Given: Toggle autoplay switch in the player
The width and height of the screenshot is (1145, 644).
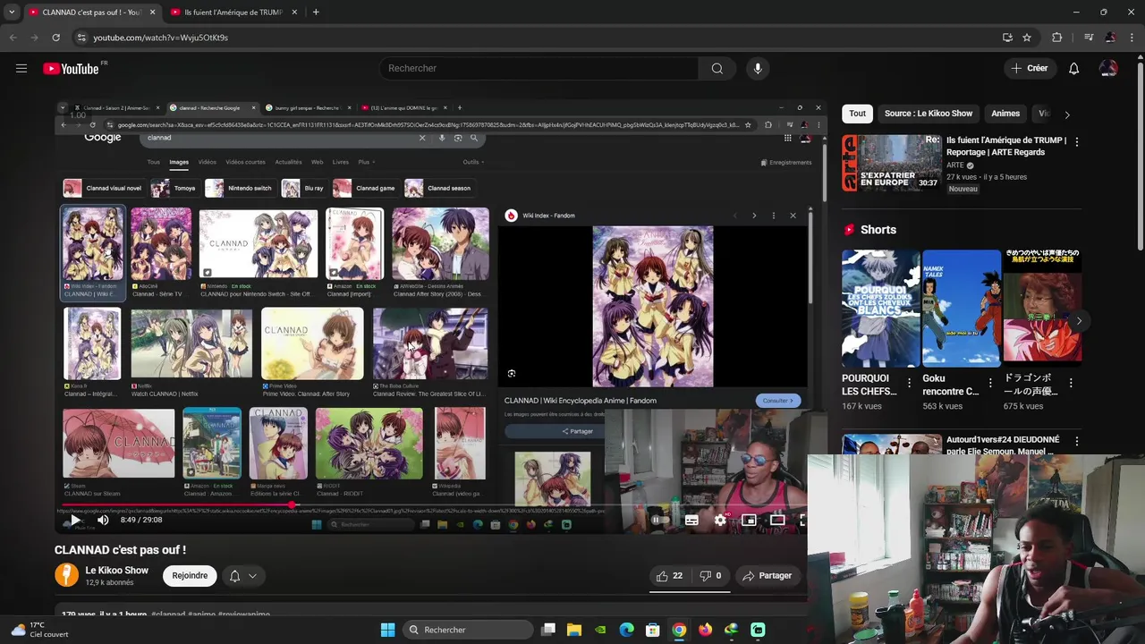Looking at the screenshot, I should (660, 520).
